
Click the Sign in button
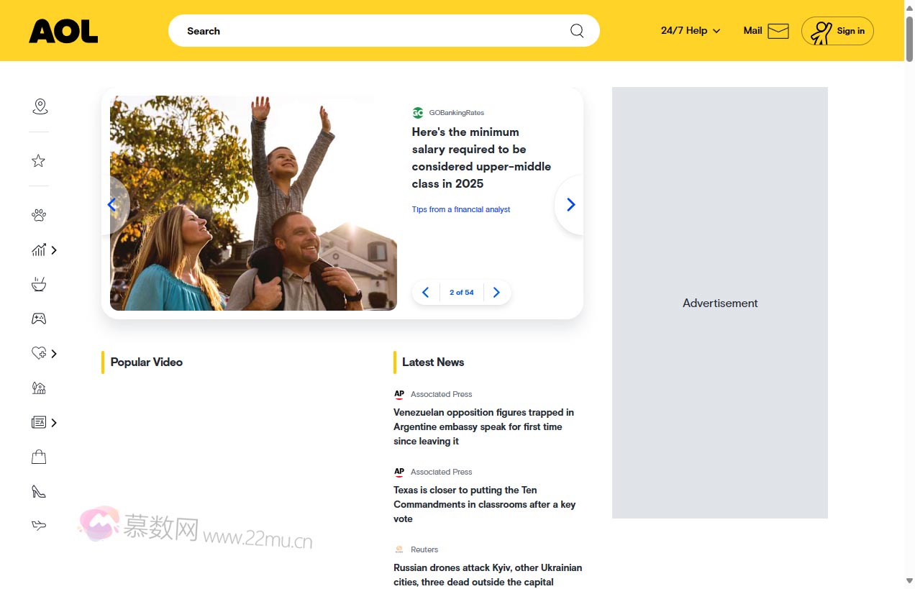[x=837, y=31]
